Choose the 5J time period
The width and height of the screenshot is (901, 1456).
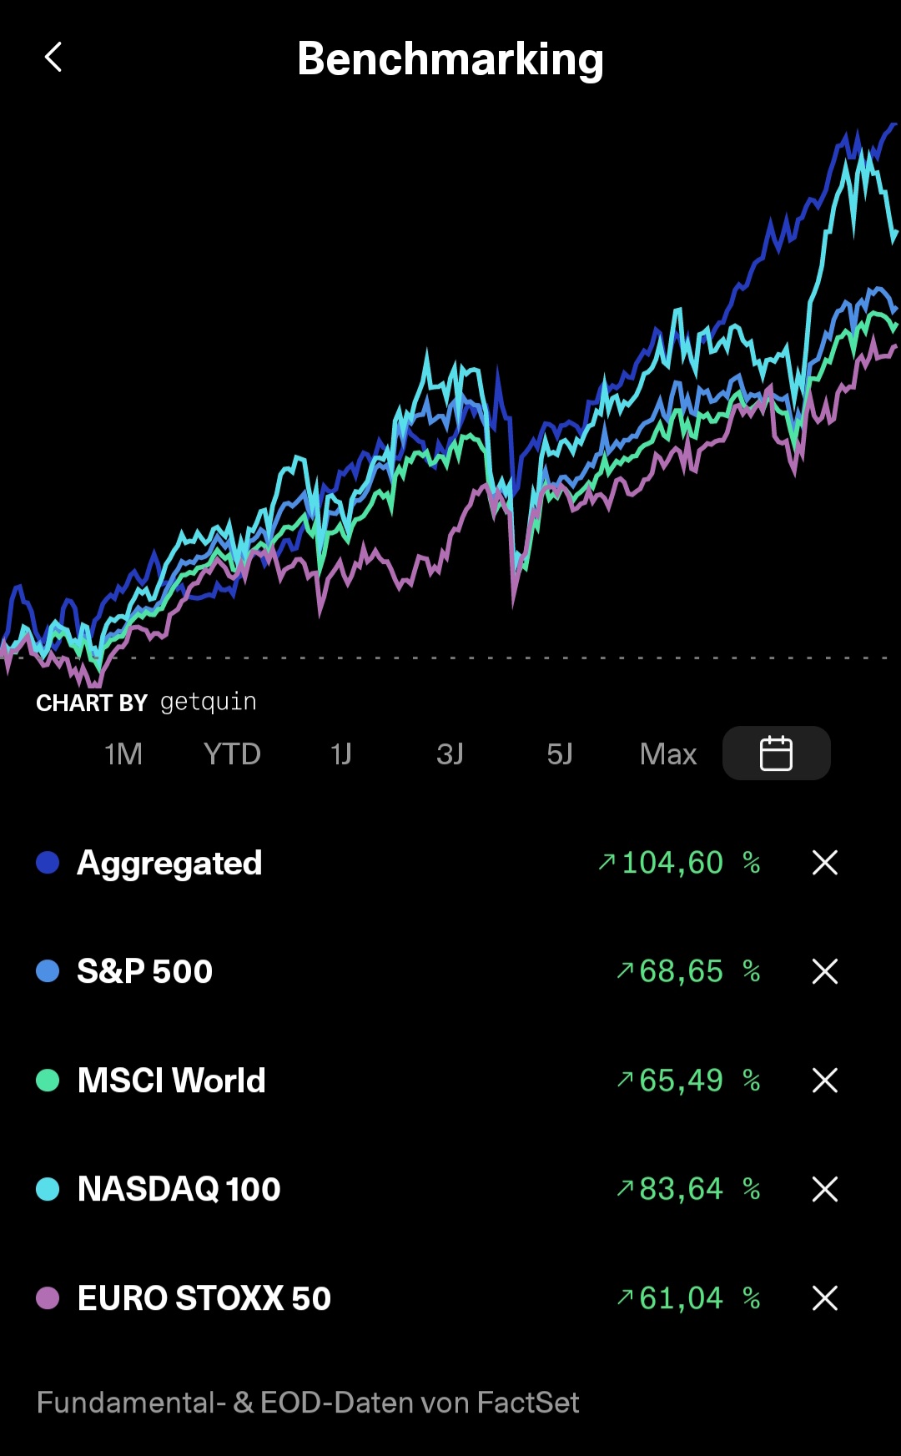click(560, 754)
